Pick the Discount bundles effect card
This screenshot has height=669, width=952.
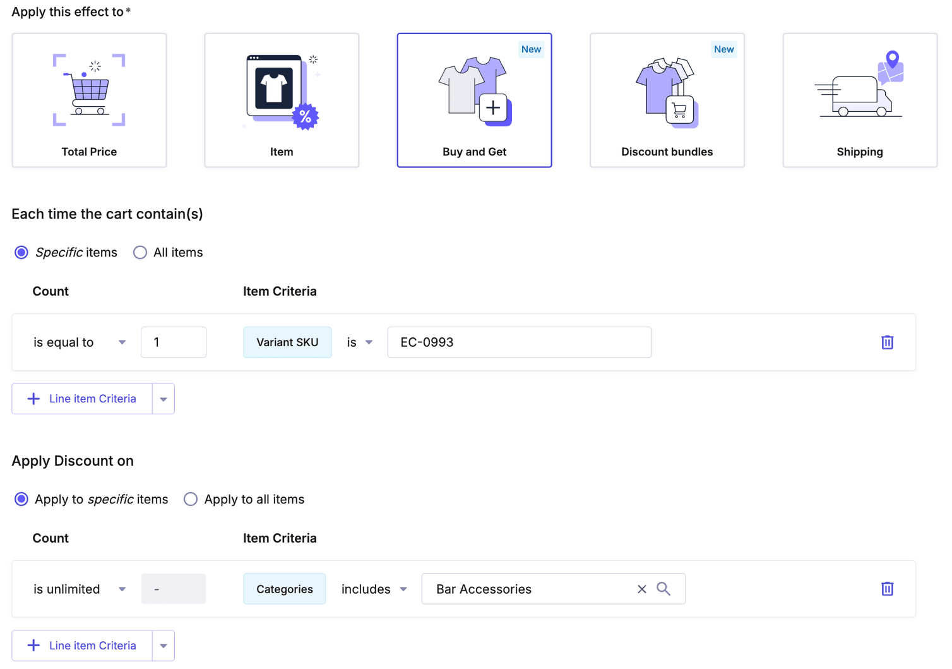[x=667, y=100]
